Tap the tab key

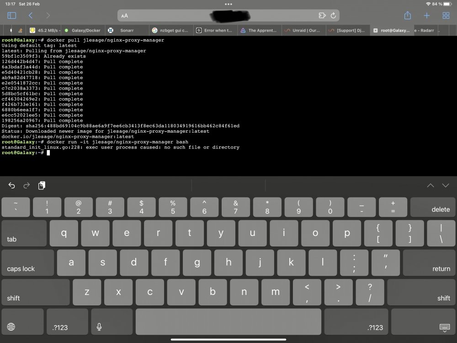click(x=24, y=233)
